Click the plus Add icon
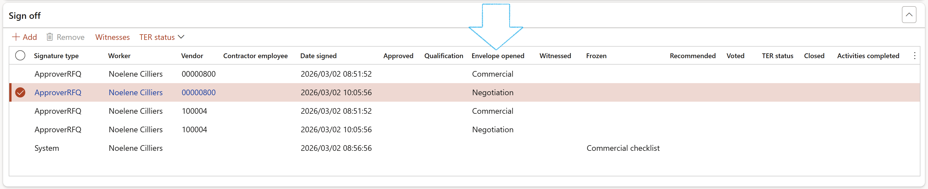 click(16, 37)
